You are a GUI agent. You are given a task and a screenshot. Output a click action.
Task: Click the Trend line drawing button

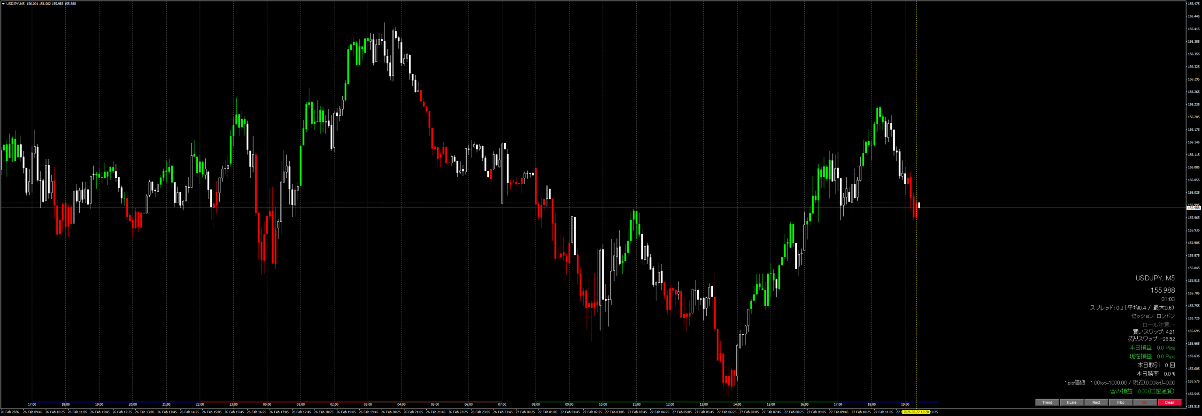point(1047,402)
